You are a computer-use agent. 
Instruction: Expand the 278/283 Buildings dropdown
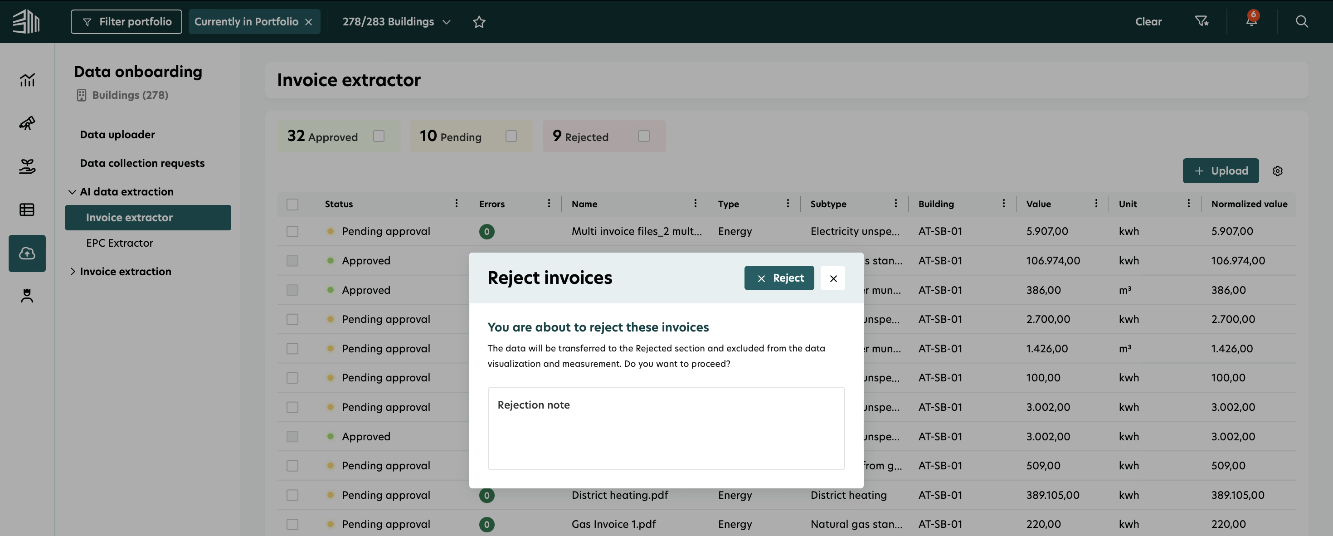pos(396,22)
